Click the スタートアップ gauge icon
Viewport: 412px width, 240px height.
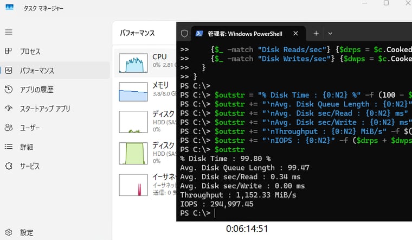(x=9, y=108)
